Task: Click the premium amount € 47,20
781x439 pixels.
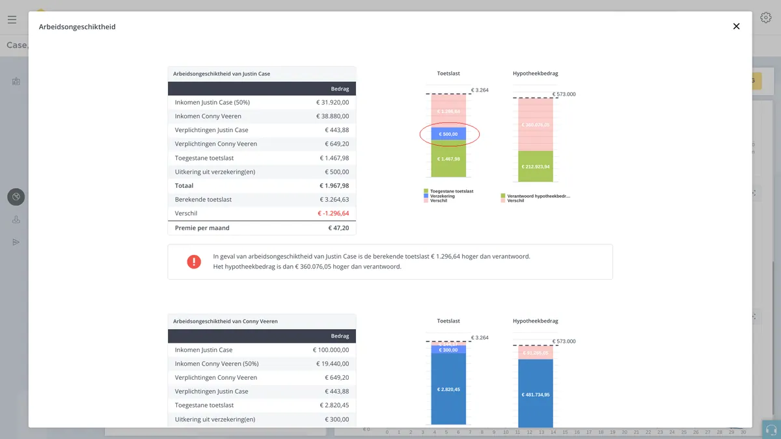Action: click(338, 228)
